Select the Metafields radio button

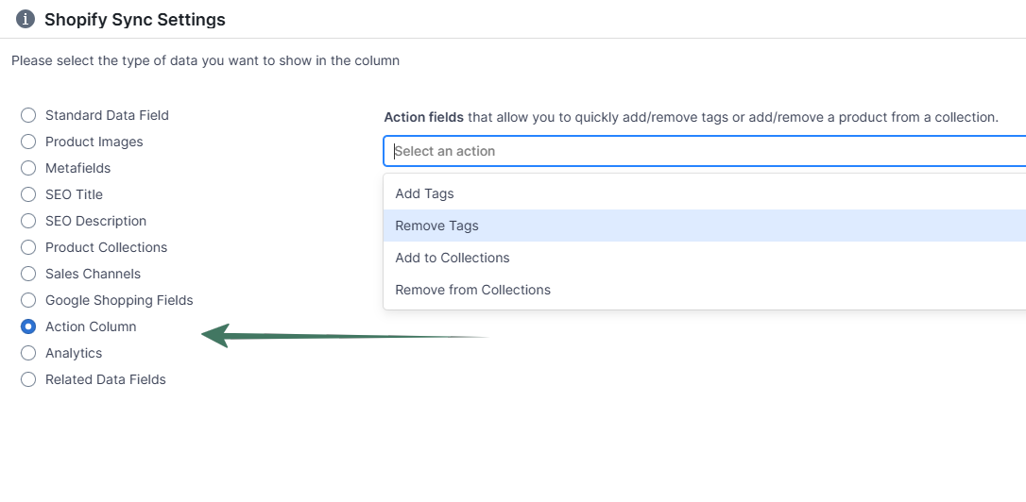[28, 168]
